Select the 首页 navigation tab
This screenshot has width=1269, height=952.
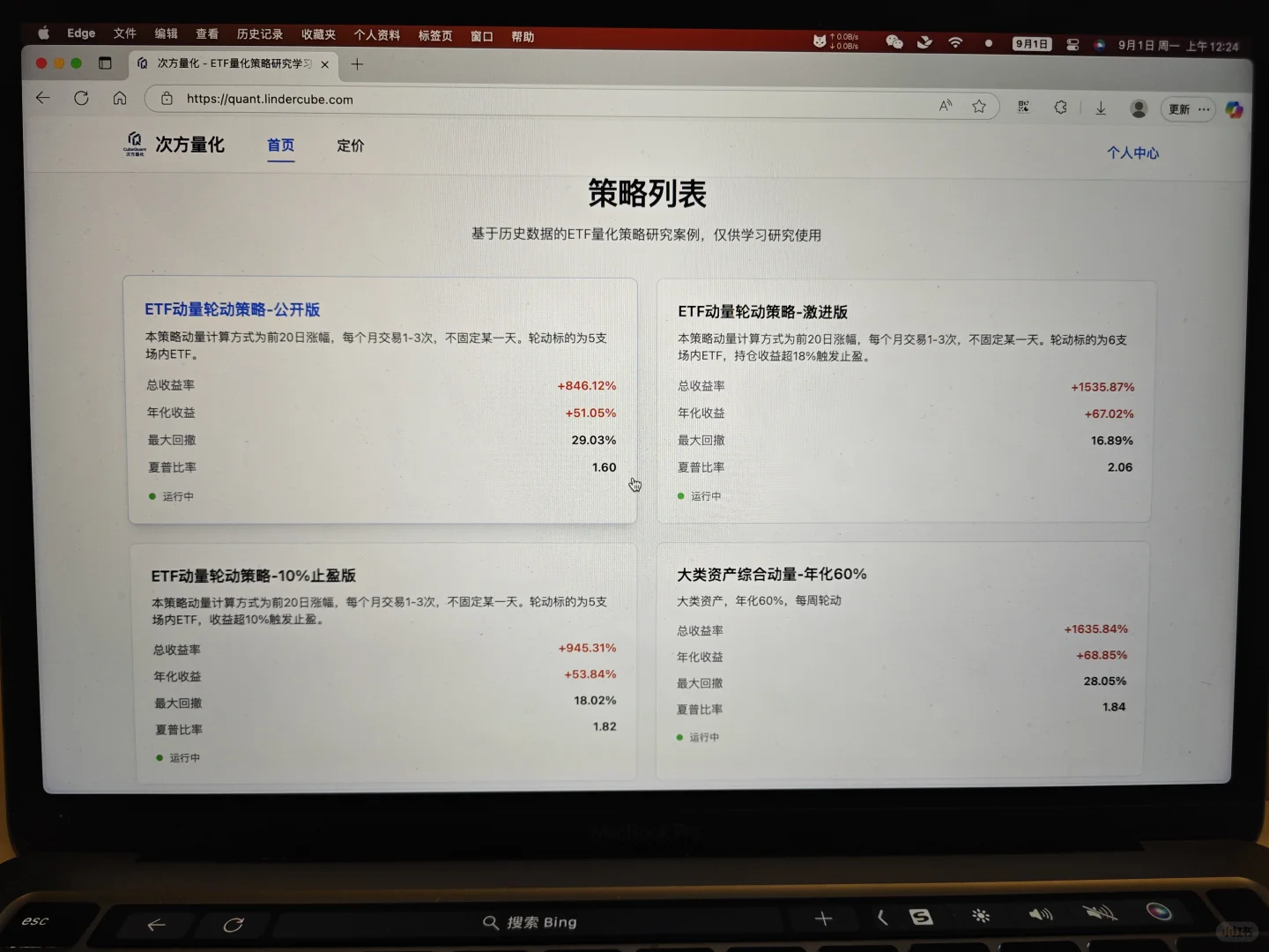click(x=280, y=145)
